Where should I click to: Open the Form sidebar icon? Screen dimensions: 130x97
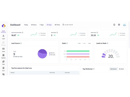[3, 68]
